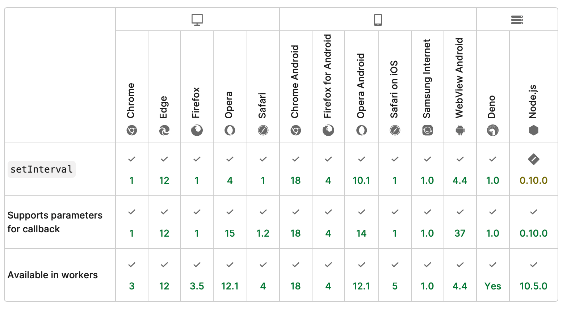Click the Samsung Internet logo icon
The image size is (567, 309).
[x=428, y=130]
